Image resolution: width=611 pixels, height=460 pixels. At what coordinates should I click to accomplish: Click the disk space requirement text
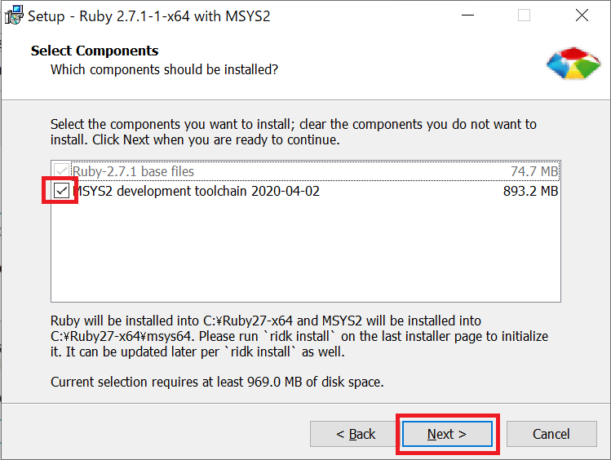[217, 382]
